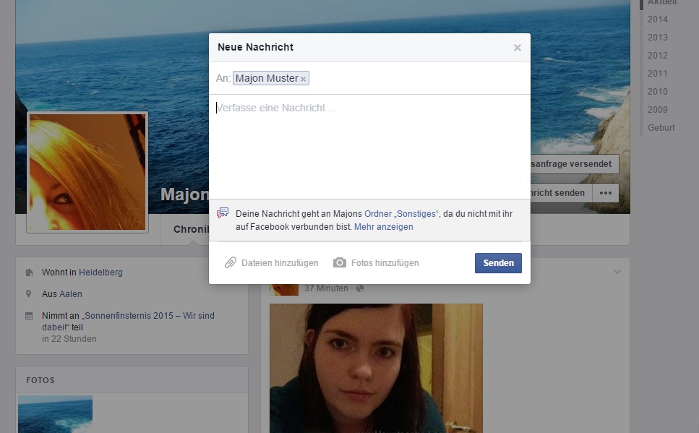Jump to 2014 in timeline

point(657,20)
